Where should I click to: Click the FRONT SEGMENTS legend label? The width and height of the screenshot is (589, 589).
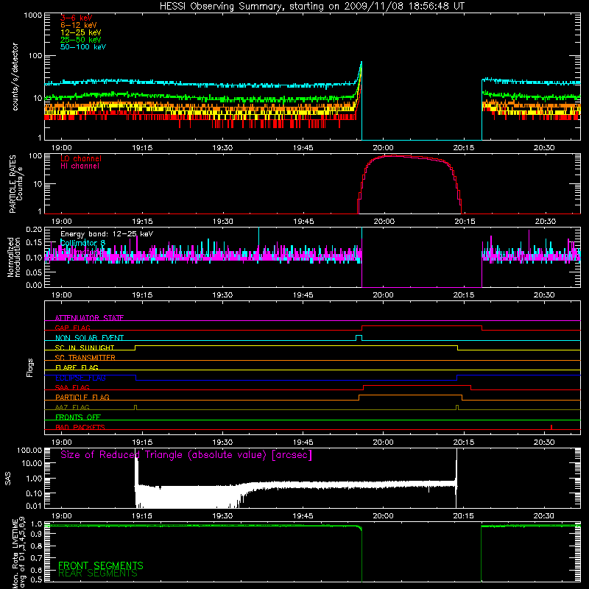point(101,565)
